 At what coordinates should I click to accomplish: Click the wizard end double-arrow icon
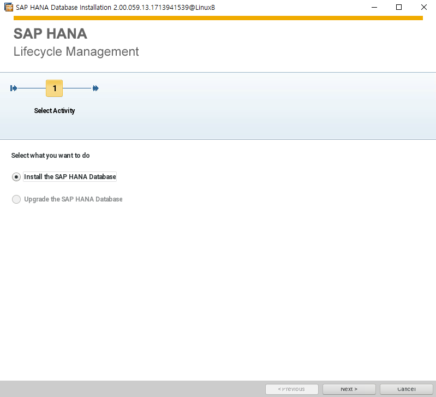point(95,88)
